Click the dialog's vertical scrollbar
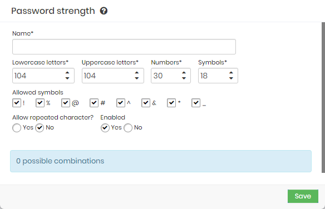The width and height of the screenshot is (325, 209). point(323,97)
